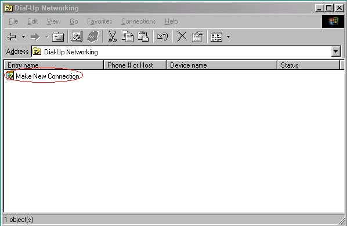347x226 pixels.
Task: Sort by Status column header
Action: pos(309,65)
